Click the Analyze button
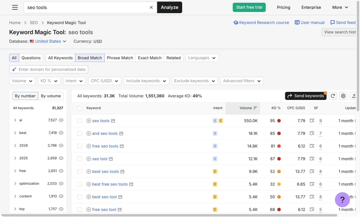 [169, 7]
